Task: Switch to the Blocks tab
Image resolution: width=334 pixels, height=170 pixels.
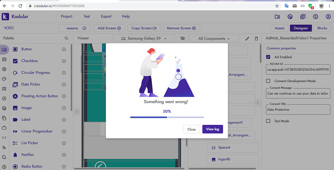Action: click(322, 28)
